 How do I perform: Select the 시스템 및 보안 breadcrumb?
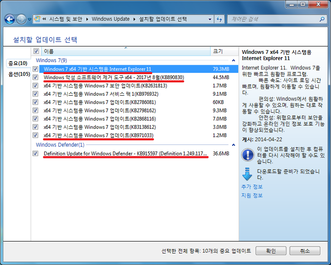[x=66, y=19]
